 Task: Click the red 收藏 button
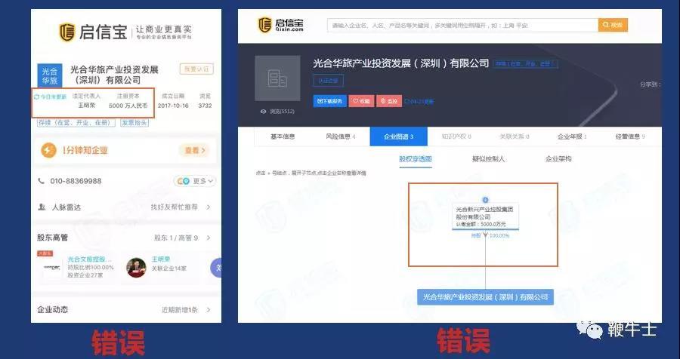click(x=361, y=101)
